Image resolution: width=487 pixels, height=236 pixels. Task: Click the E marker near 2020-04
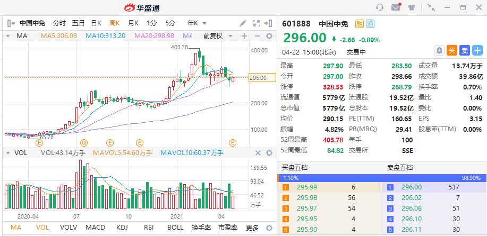pyautogui.click(x=39, y=142)
